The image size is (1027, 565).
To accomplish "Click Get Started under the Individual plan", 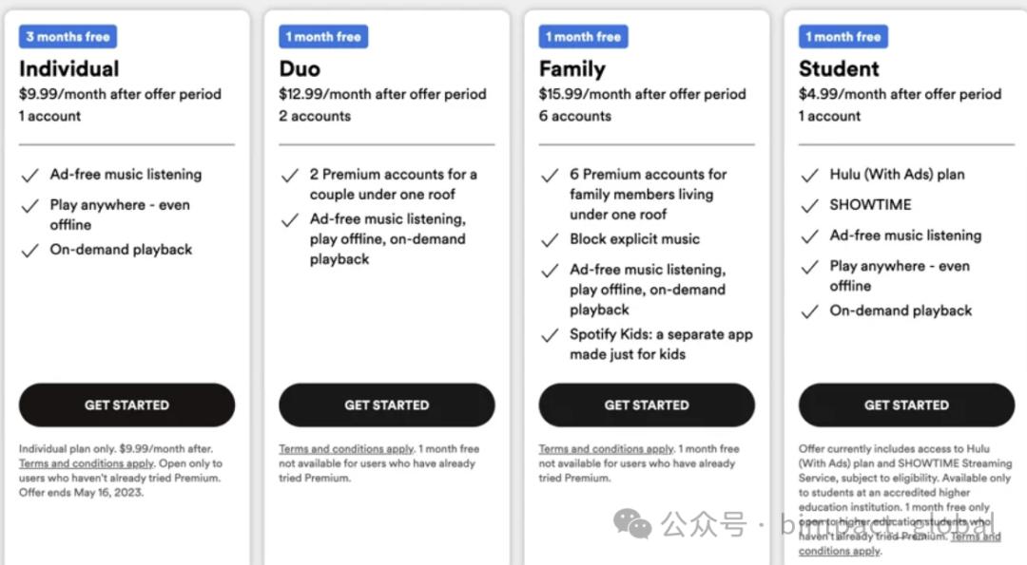I will [x=126, y=405].
